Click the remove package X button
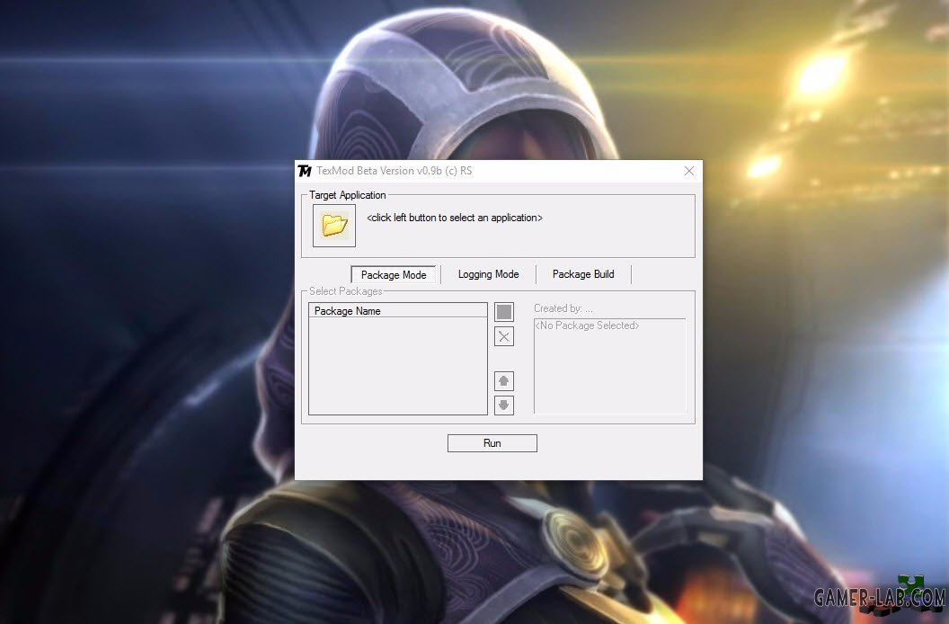Viewport: 949px width, 624px height. click(503, 336)
